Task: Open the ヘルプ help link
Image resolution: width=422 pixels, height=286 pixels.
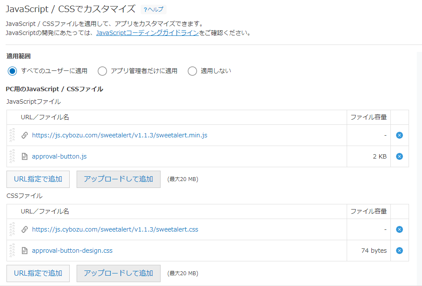Action: click(153, 10)
